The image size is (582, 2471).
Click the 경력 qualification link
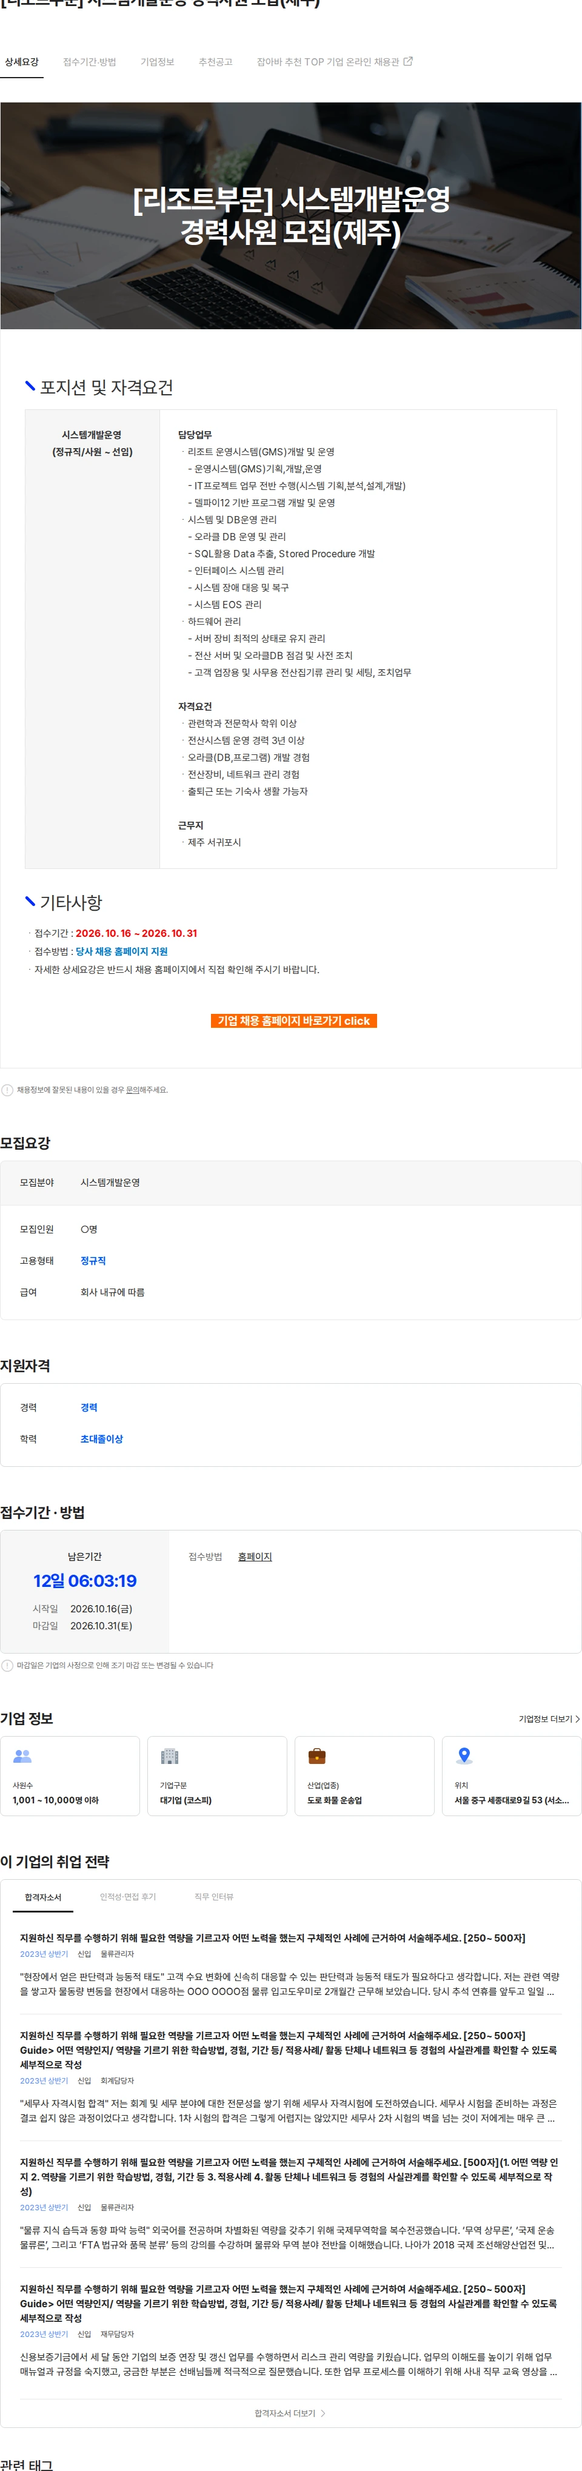tap(89, 1407)
